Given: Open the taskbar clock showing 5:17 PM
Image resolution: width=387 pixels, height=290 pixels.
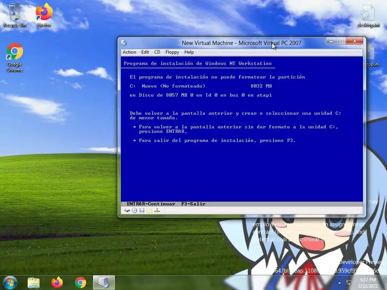Looking at the screenshot, I should [368, 282].
